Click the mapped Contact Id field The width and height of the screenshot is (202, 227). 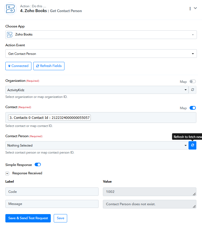coord(101,118)
